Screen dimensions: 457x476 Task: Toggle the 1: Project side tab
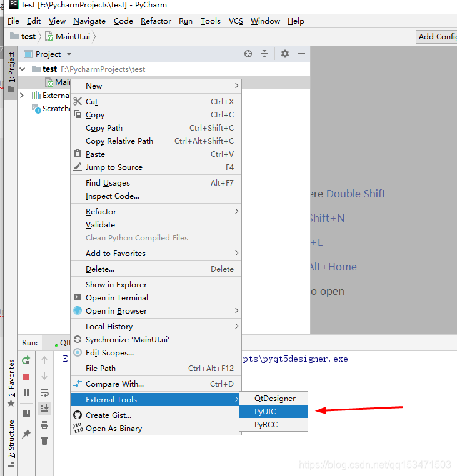11,72
